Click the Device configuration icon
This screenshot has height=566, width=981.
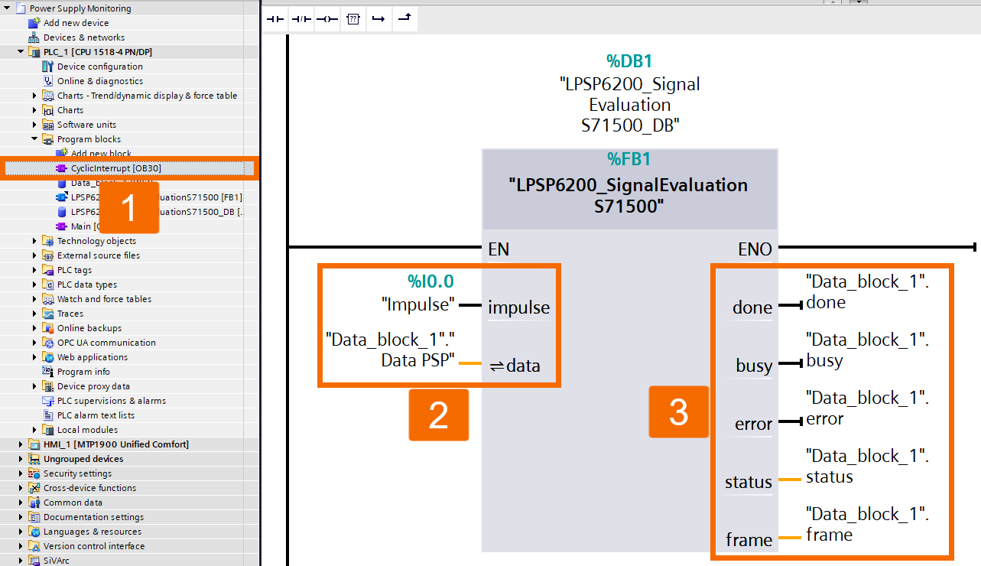pos(47,67)
